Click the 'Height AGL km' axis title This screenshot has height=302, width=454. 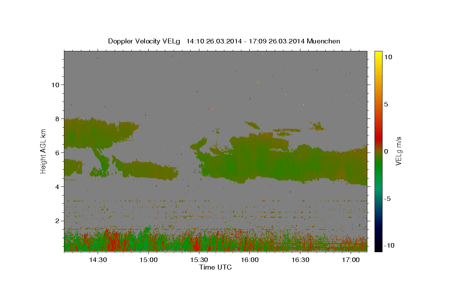tap(44, 151)
